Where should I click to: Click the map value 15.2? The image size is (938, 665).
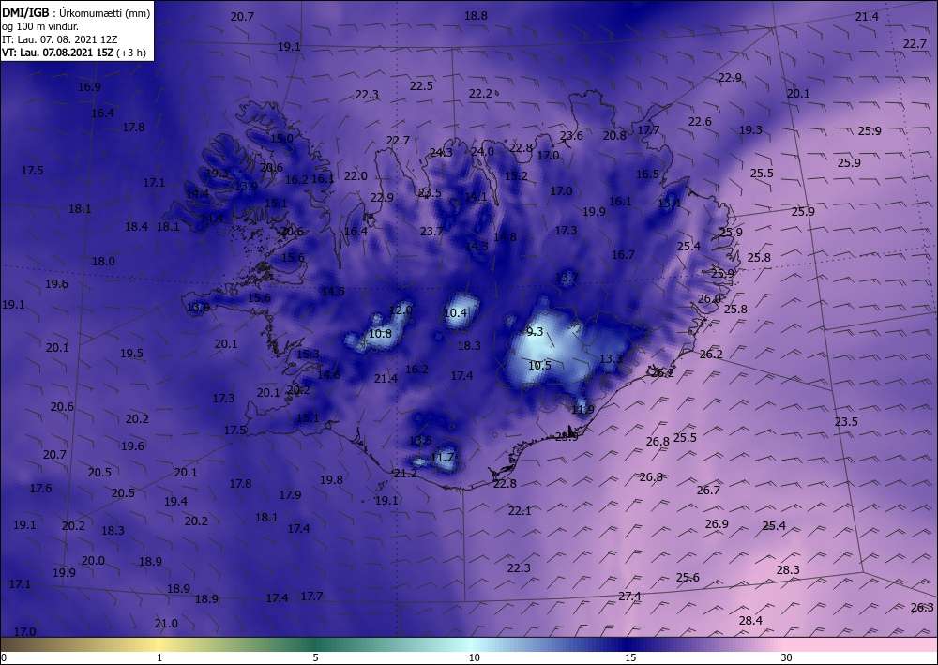point(516,176)
